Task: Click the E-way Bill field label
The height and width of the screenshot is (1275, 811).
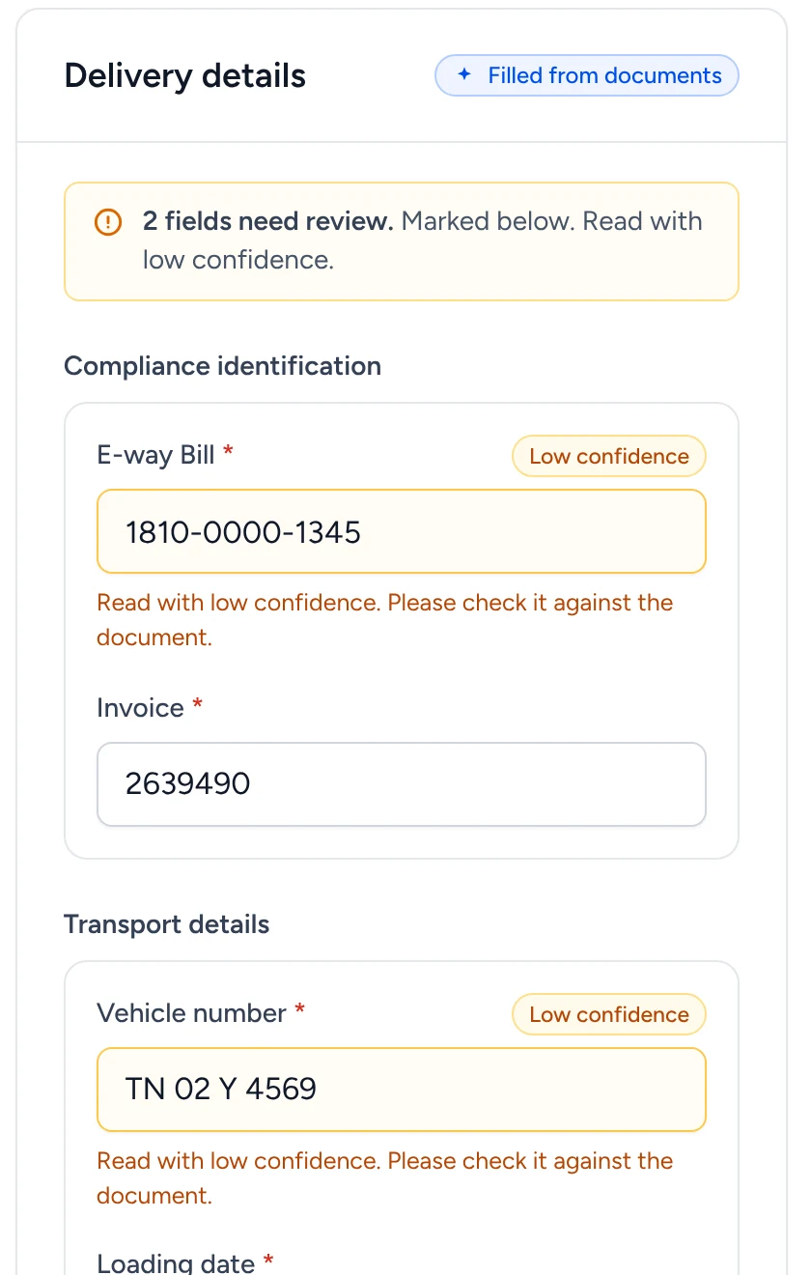Action: tap(155, 455)
